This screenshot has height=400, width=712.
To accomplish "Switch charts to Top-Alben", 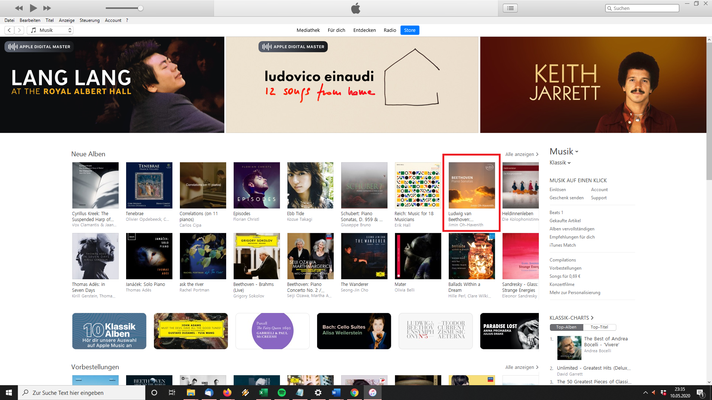I will 566,327.
